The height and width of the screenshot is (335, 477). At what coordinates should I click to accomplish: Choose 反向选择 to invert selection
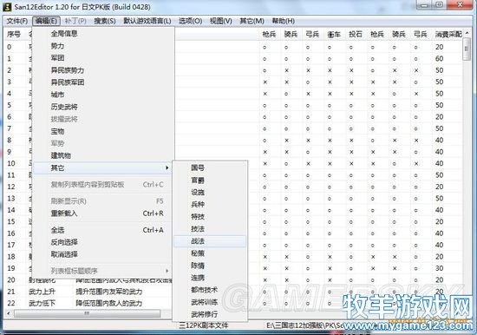pos(103,242)
